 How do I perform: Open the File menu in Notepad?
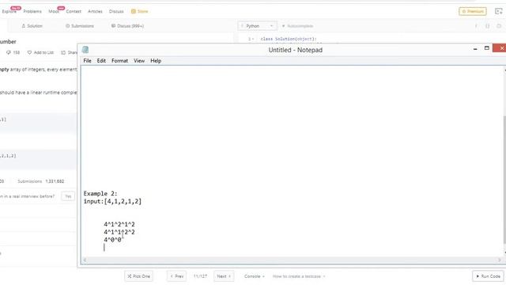(x=87, y=61)
